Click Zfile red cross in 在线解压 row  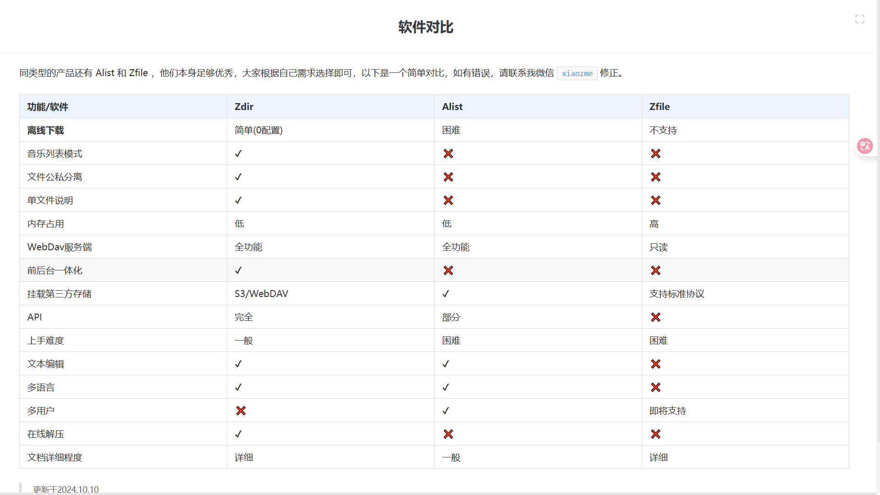click(x=656, y=434)
